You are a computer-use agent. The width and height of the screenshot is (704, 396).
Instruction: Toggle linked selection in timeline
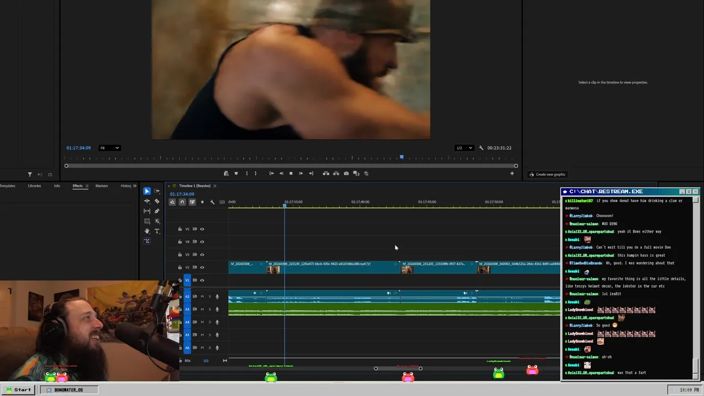tap(192, 202)
